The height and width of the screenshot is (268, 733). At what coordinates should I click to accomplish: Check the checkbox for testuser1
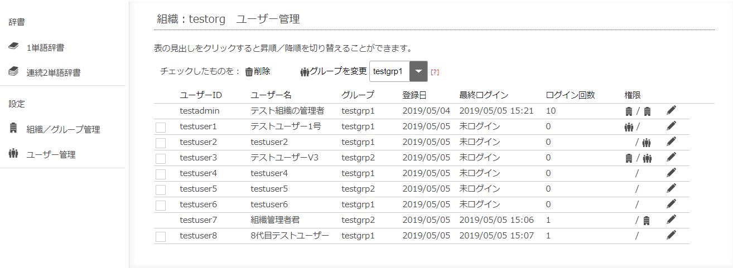click(161, 128)
